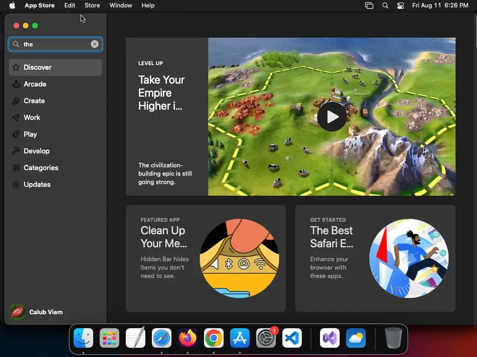477x357 pixels.
Task: Click the GET STARTED label
Action: 328,220
